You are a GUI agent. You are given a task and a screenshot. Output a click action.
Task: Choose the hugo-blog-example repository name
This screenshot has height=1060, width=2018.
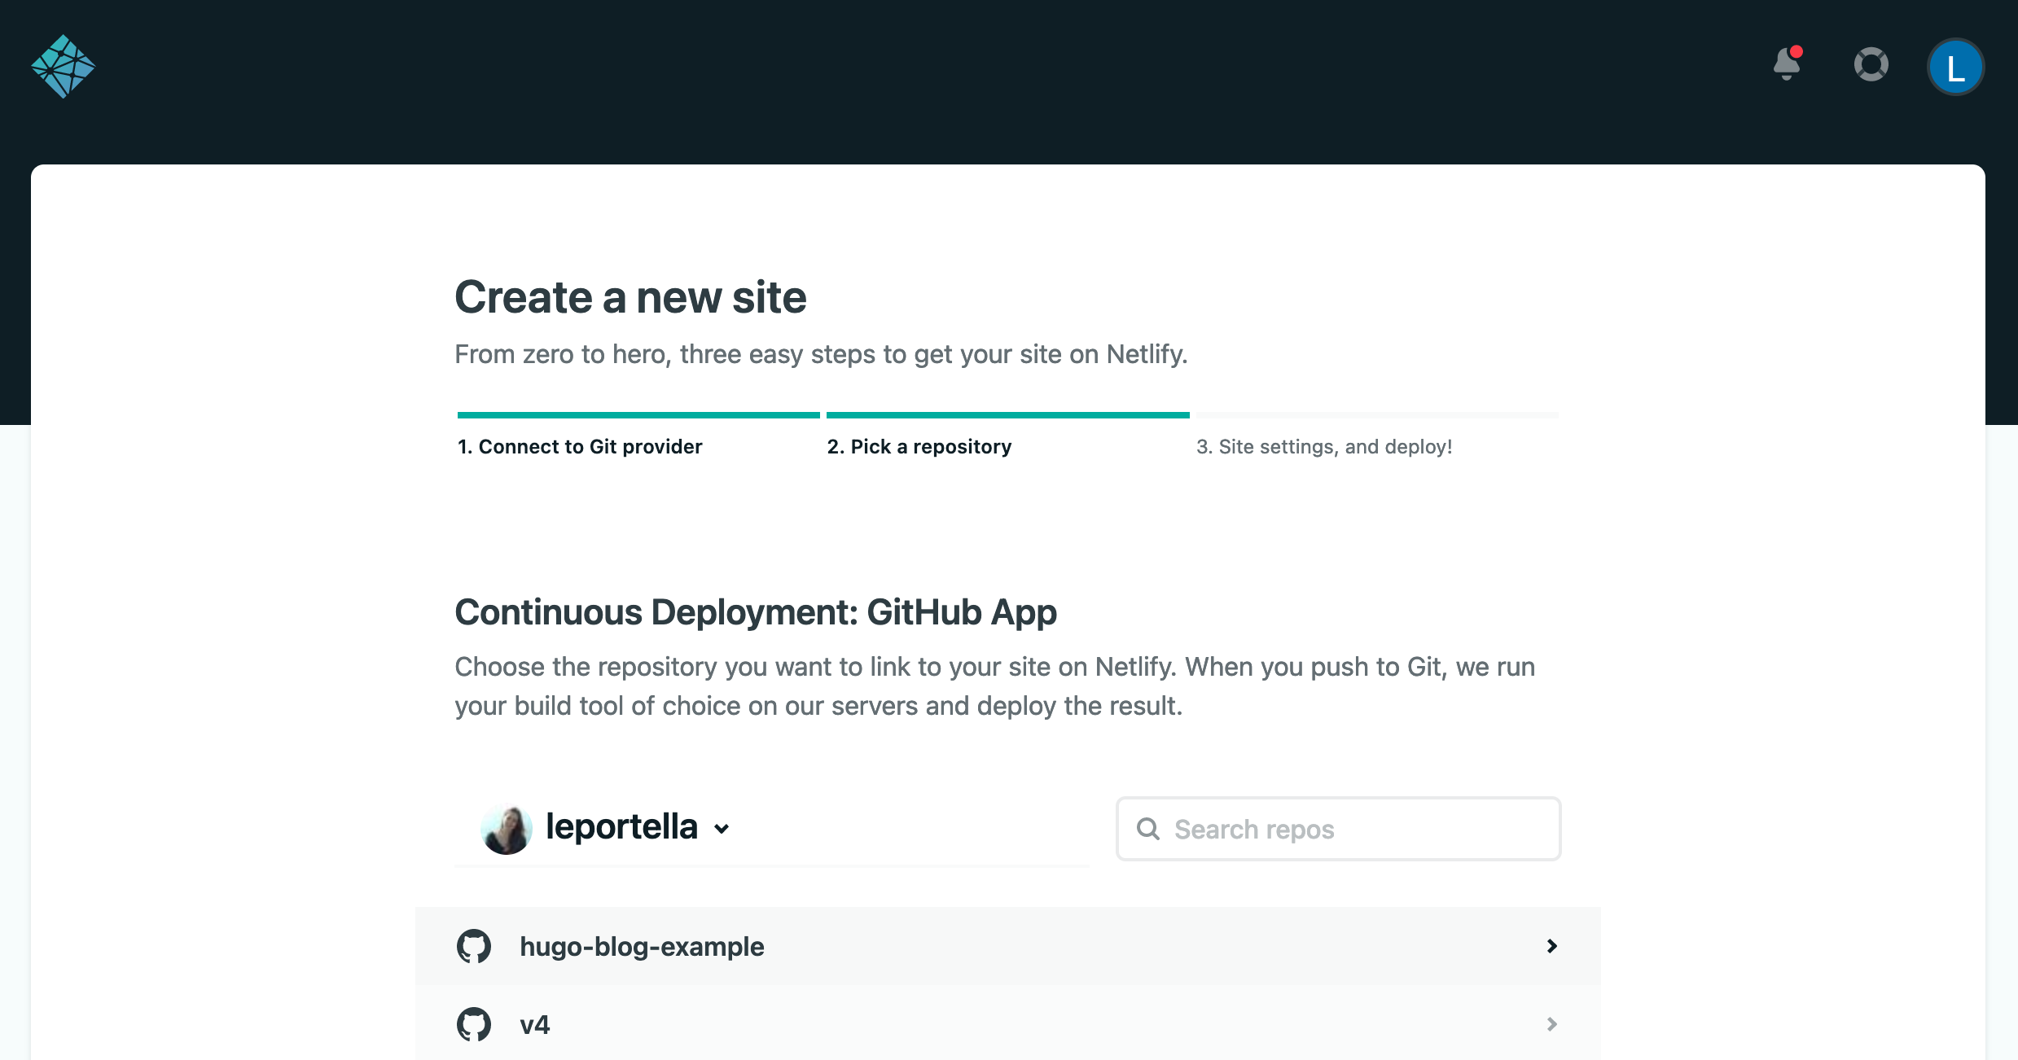pyautogui.click(x=642, y=947)
